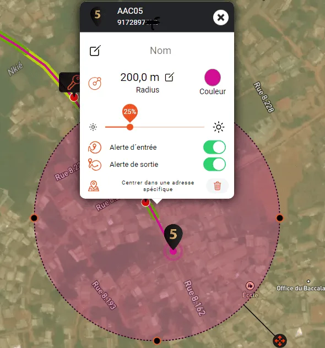325x348 pixels.
Task: Toggle the Alerte de sortie switch
Action: coord(214,164)
